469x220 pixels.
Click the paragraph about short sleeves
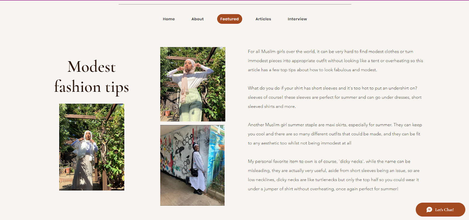[x=335, y=97]
